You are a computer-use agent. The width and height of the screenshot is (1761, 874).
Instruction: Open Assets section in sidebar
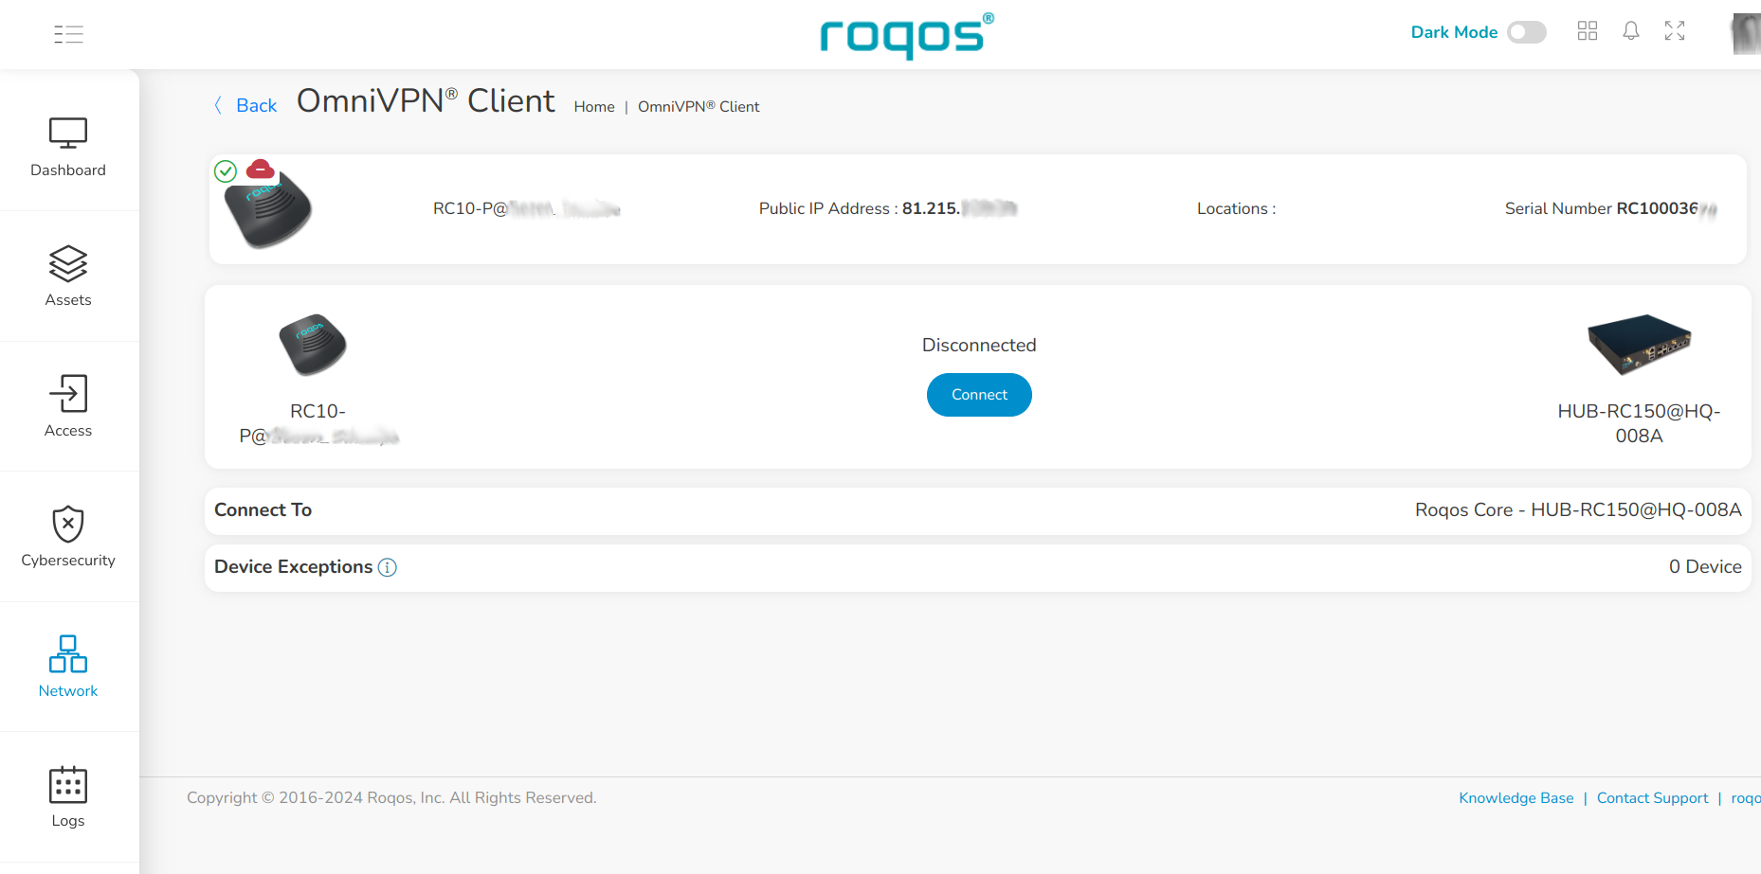(x=68, y=276)
